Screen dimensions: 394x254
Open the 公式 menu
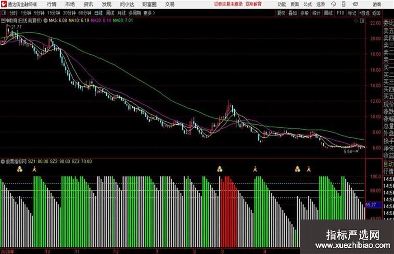[x=308, y=4]
